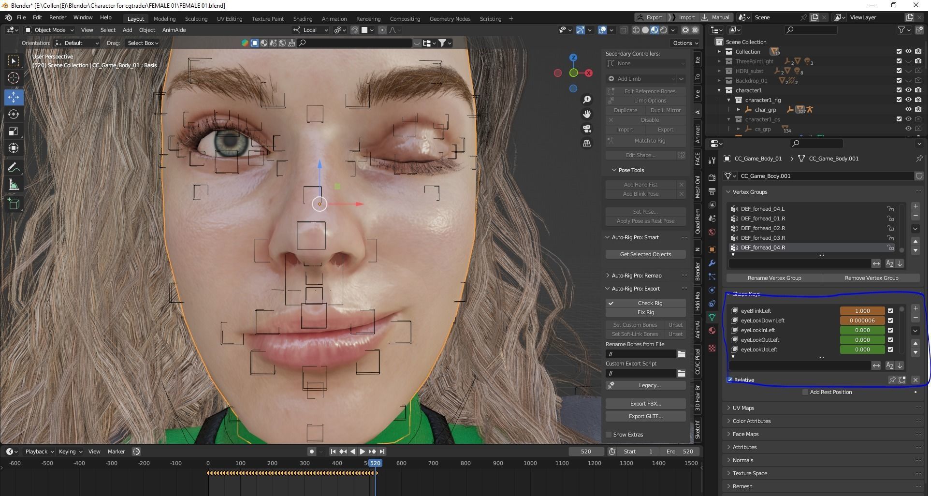Viewport: 931px width, 496px height.
Task: Click the Fix Rig button
Action: (x=645, y=312)
